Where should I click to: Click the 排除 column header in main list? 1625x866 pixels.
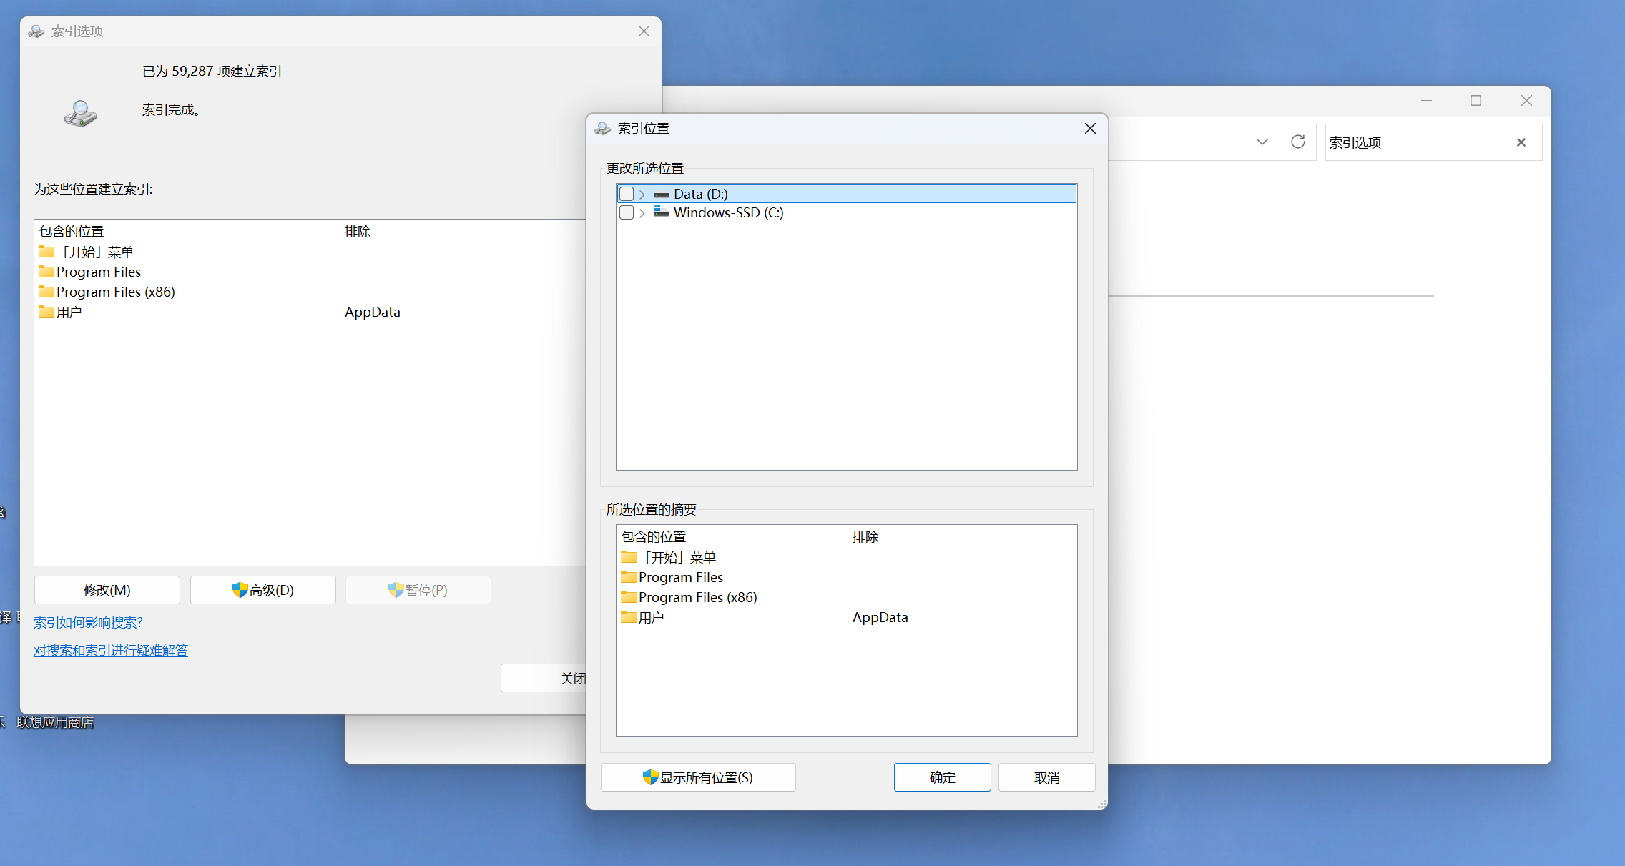coord(358,232)
